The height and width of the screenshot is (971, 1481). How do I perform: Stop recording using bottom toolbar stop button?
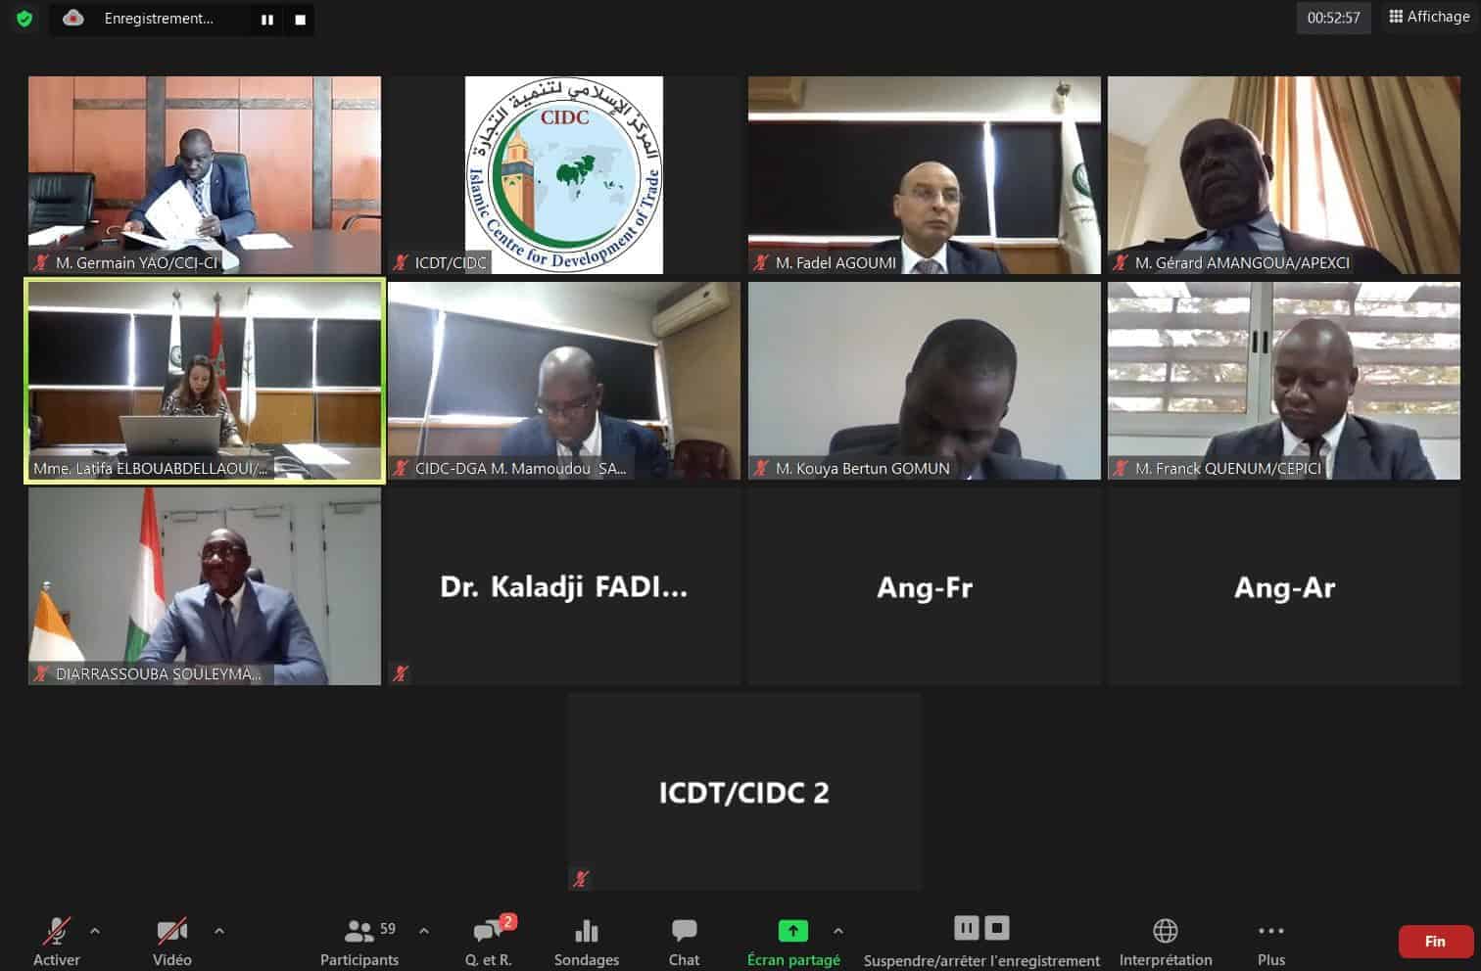(997, 927)
